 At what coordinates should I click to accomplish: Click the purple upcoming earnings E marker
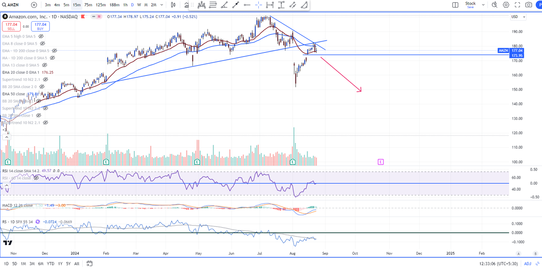tap(381, 161)
